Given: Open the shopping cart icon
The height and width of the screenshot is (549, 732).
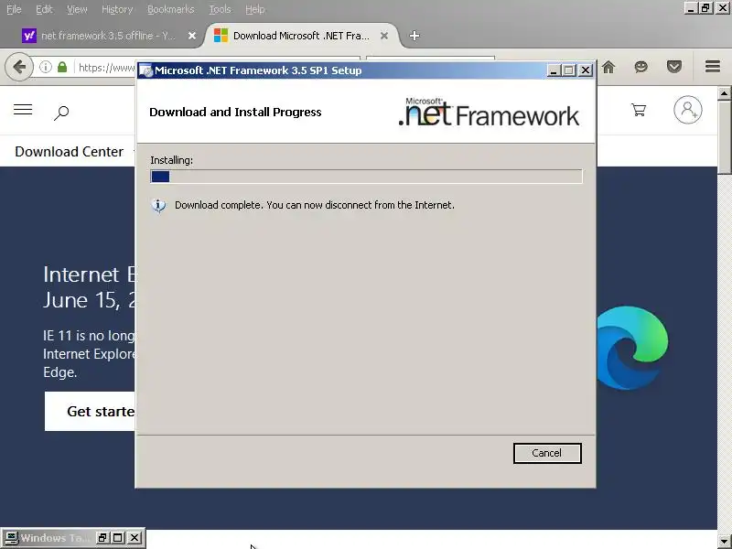Looking at the screenshot, I should coord(639,110).
